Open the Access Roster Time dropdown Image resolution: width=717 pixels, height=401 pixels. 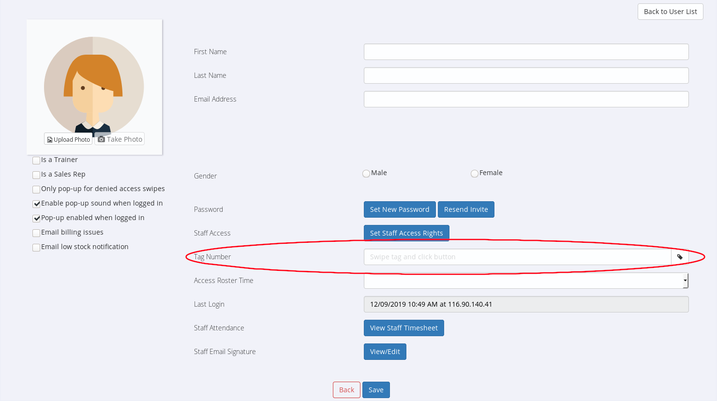pos(526,281)
